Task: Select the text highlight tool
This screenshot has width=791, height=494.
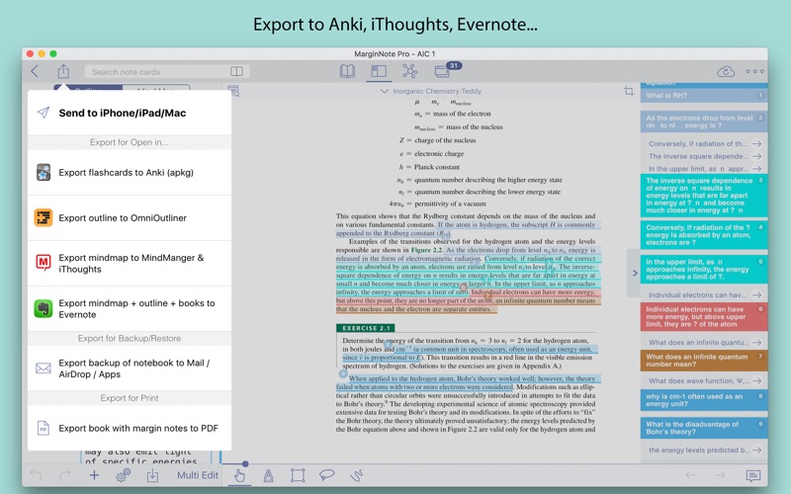Action: (x=268, y=475)
